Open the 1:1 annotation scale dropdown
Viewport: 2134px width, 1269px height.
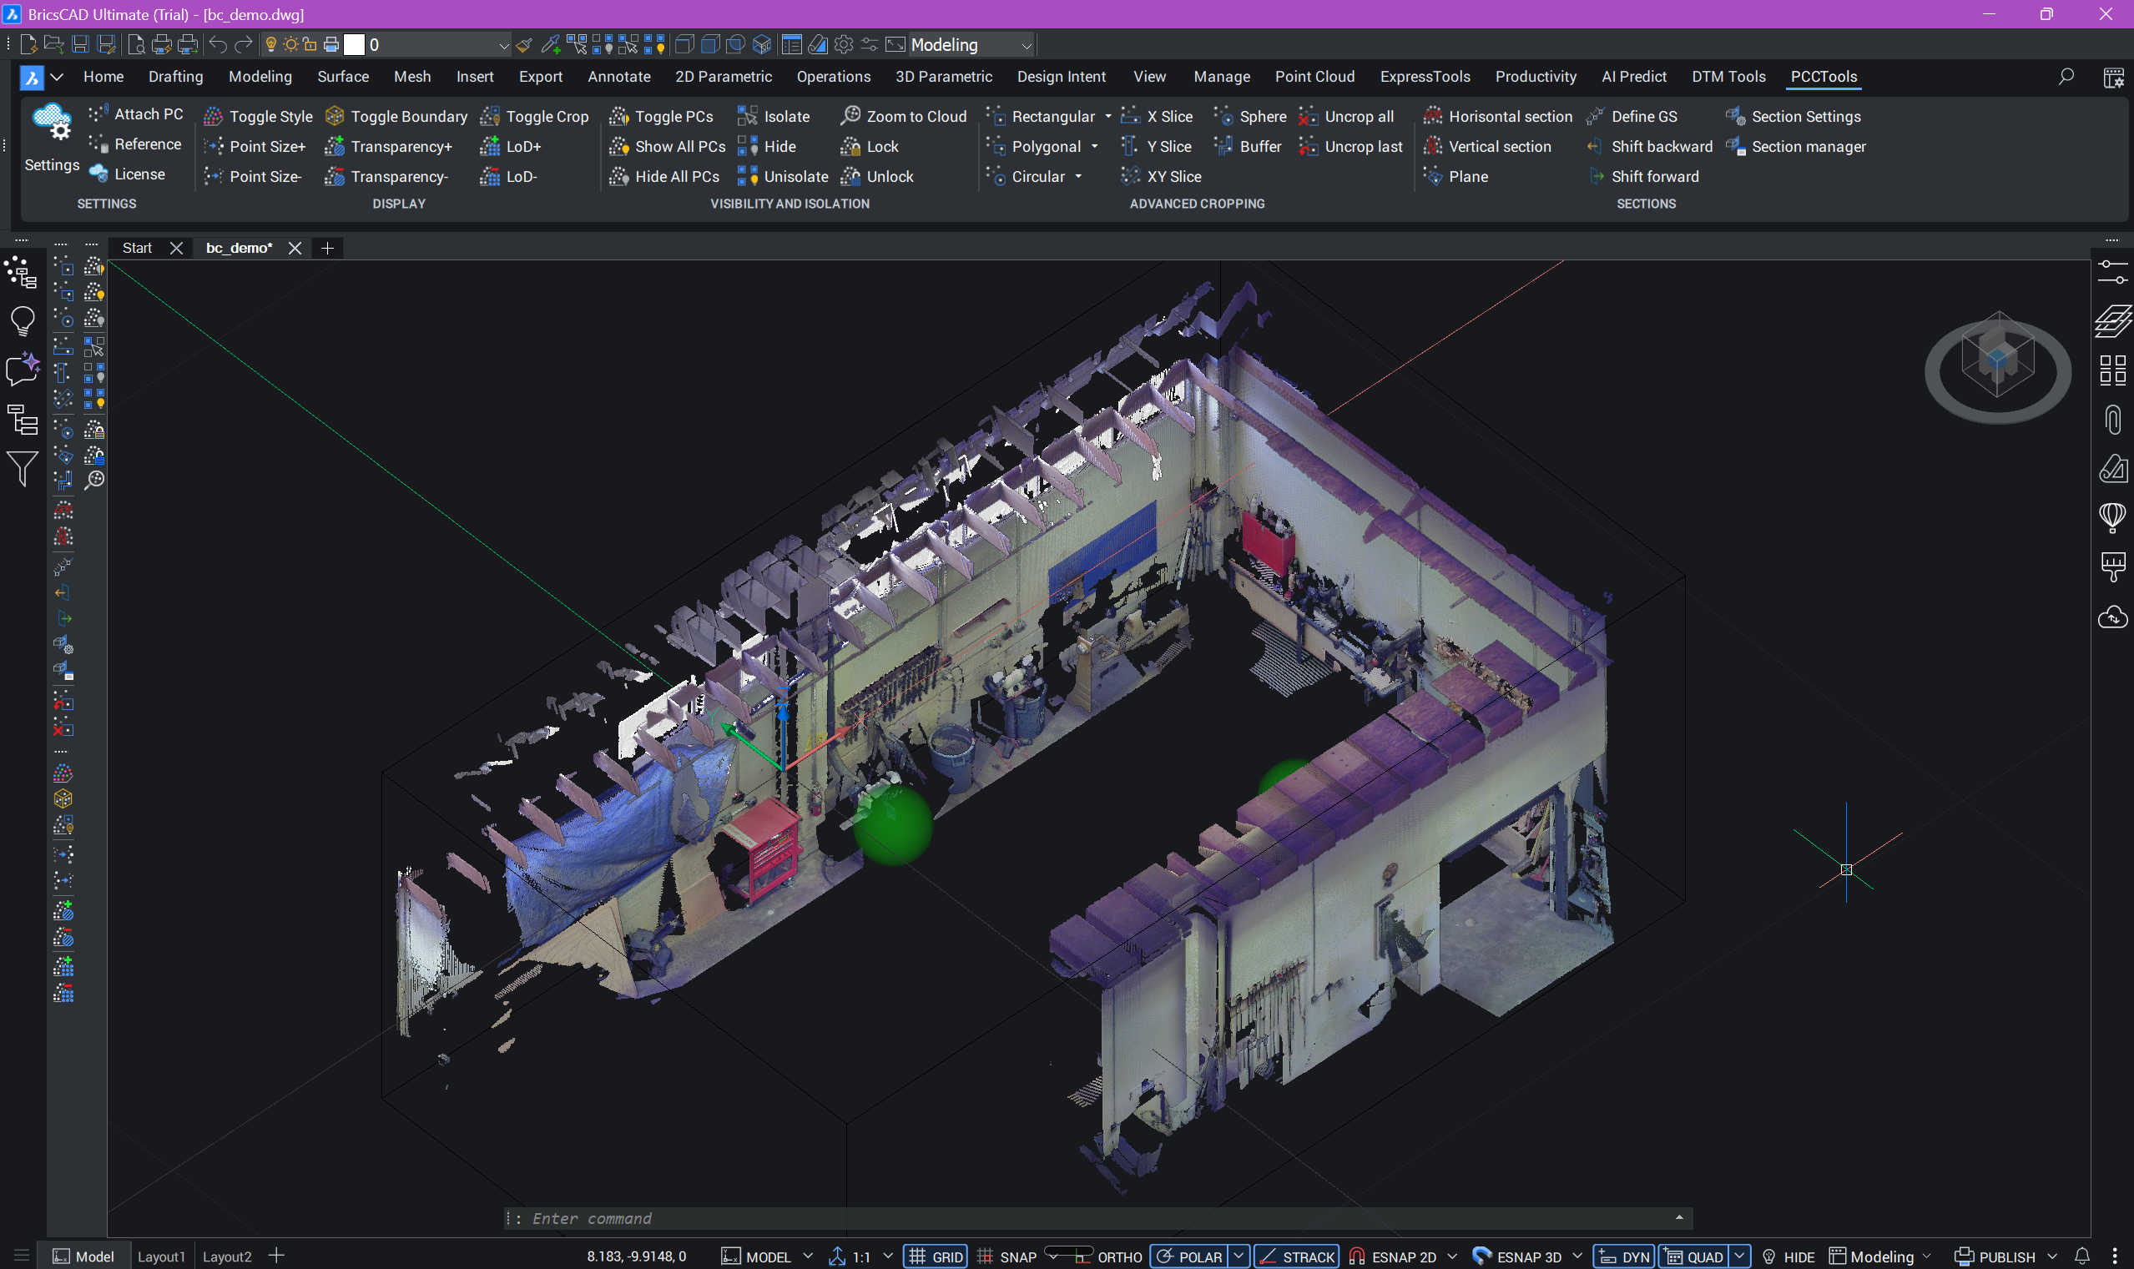click(x=887, y=1256)
